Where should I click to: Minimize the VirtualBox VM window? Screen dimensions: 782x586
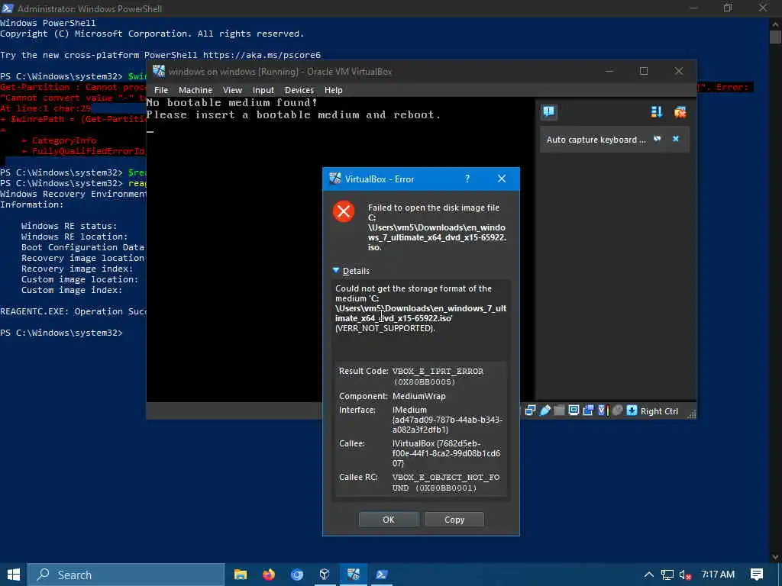pyautogui.click(x=609, y=71)
